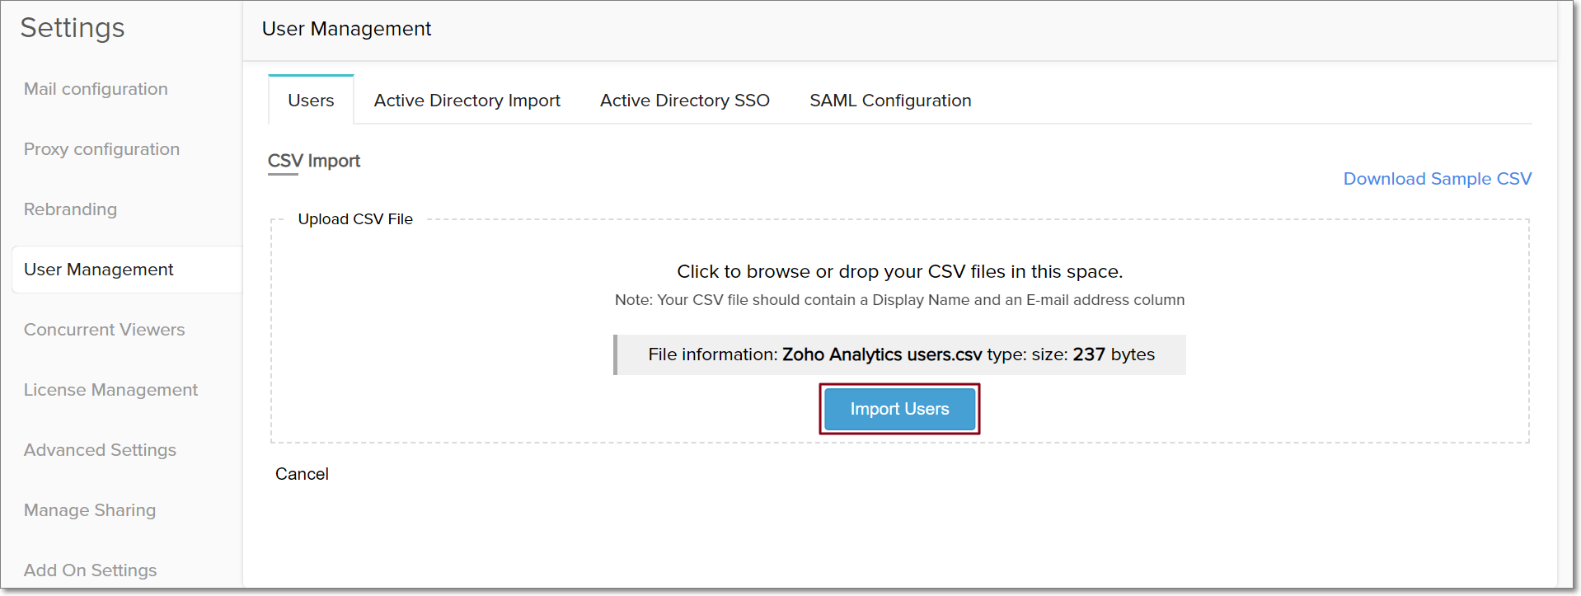Open the Active Directory SSO tab
Viewport: 1581px width, 596px height.
point(684,101)
